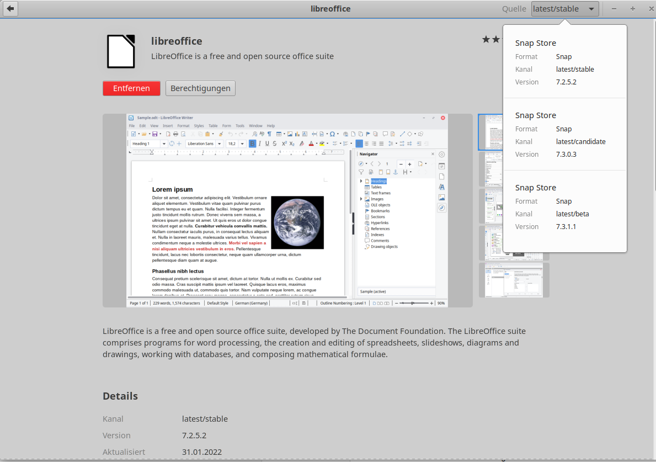
Task: Open the Quelle latest/stable dropdown
Action: pos(565,9)
